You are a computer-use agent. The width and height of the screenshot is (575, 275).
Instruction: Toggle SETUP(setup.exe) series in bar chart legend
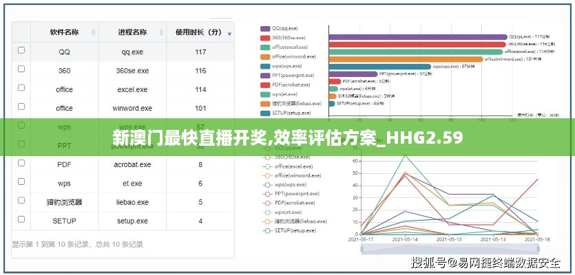285,113
